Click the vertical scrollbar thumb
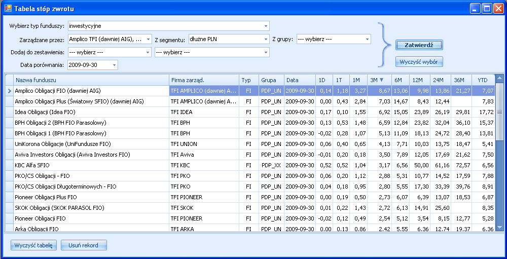The image size is (507, 259). click(x=499, y=112)
